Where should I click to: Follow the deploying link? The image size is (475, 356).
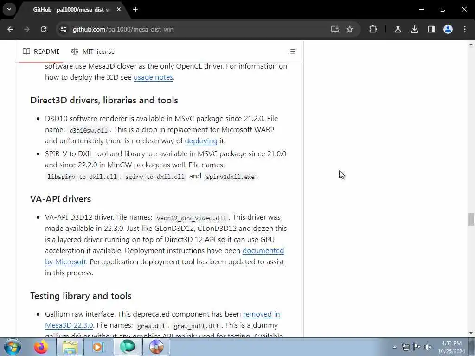coord(201,141)
